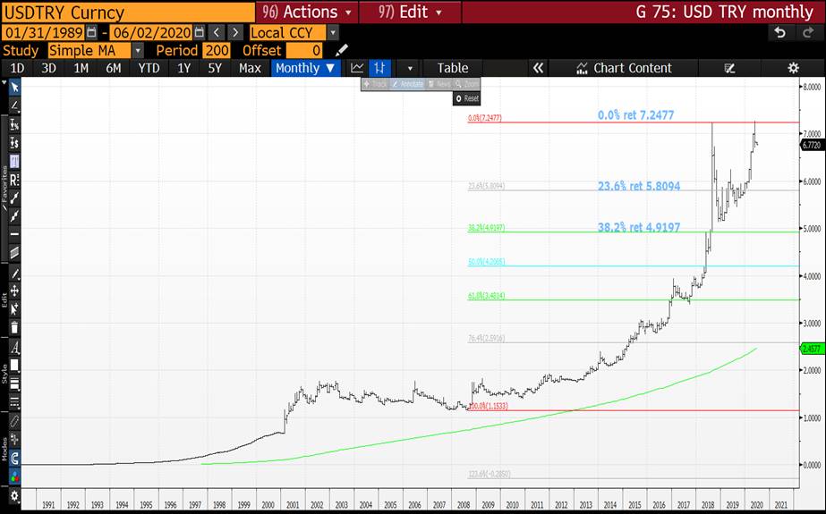The width and height of the screenshot is (826, 514).
Task: Toggle News in floating toolbar
Action: click(439, 84)
